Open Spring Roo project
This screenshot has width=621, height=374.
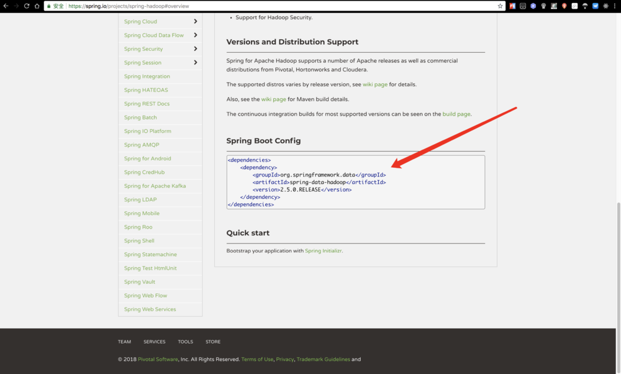[138, 227]
